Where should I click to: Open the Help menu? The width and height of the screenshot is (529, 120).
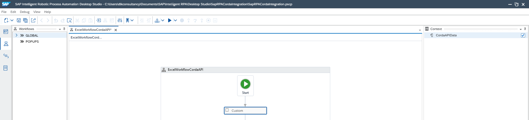click(47, 12)
